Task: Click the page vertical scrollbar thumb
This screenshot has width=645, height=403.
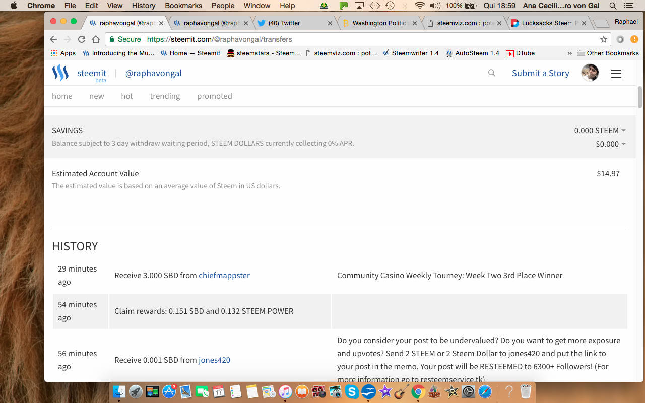Action: (640, 97)
